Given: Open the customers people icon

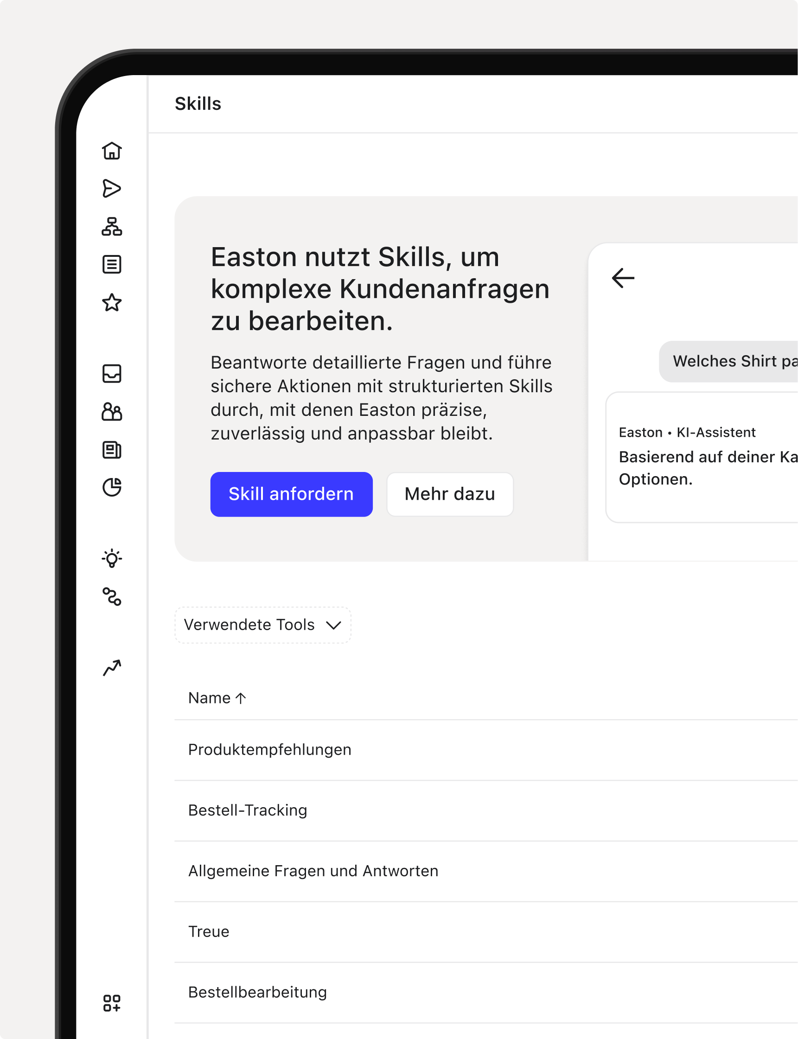Looking at the screenshot, I should coord(112,412).
